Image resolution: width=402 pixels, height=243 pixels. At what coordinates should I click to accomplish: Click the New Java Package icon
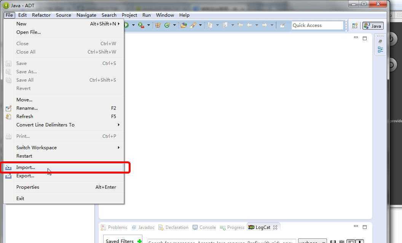click(158, 25)
